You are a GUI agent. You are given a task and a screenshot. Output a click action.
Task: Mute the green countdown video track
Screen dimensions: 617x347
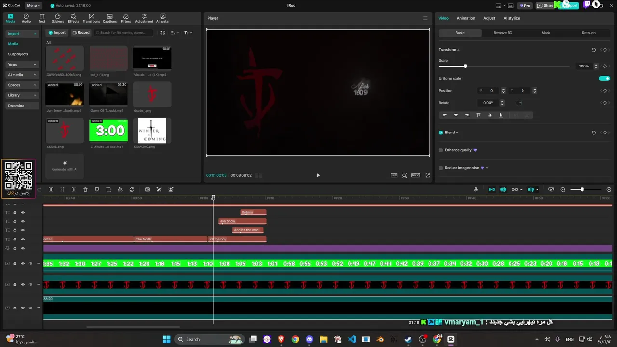pyautogui.click(x=30, y=264)
